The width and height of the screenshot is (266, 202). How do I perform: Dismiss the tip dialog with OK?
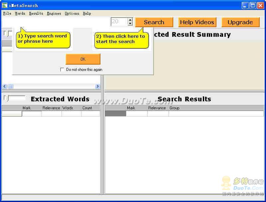[83, 59]
